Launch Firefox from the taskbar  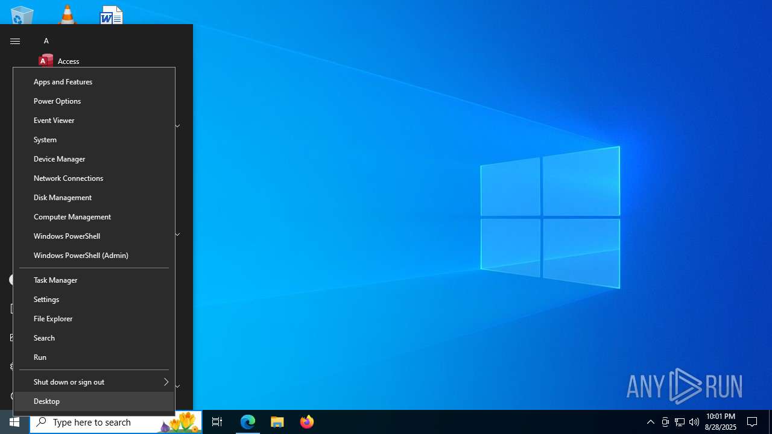307,422
